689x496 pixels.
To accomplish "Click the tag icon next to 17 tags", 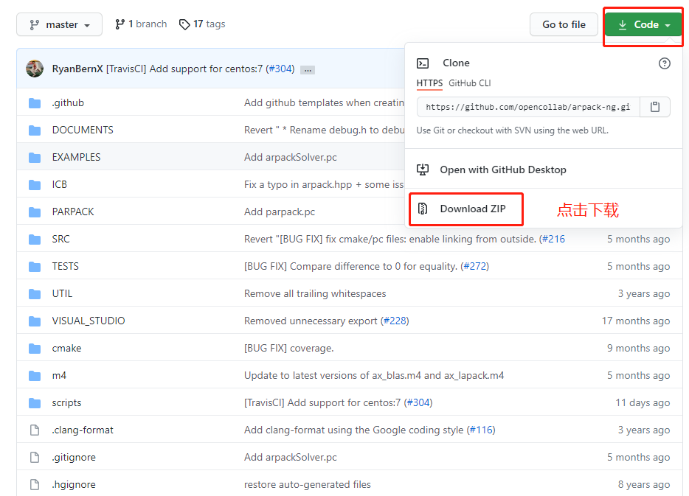I will point(184,24).
